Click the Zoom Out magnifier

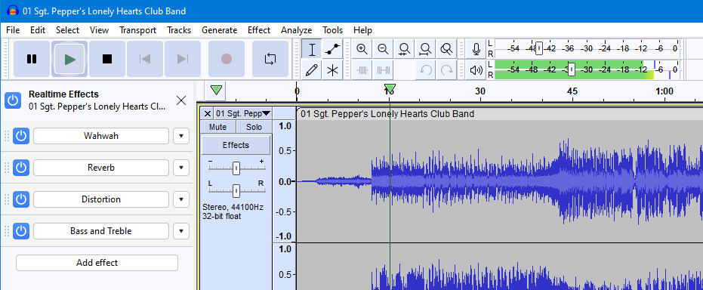(x=383, y=49)
